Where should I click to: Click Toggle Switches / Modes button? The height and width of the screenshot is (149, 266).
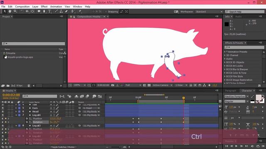pos(63,147)
